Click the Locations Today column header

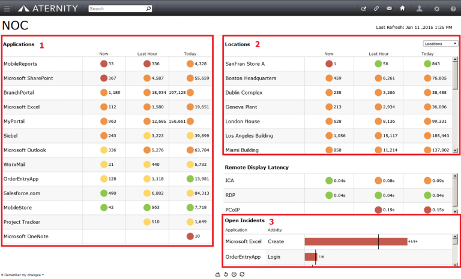[427, 54]
